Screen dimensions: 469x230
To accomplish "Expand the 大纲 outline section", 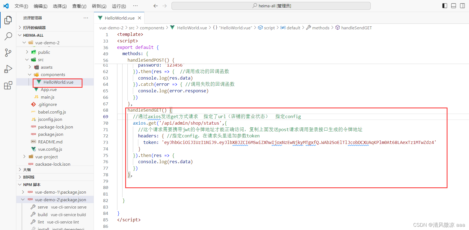I will tap(55, 170).
